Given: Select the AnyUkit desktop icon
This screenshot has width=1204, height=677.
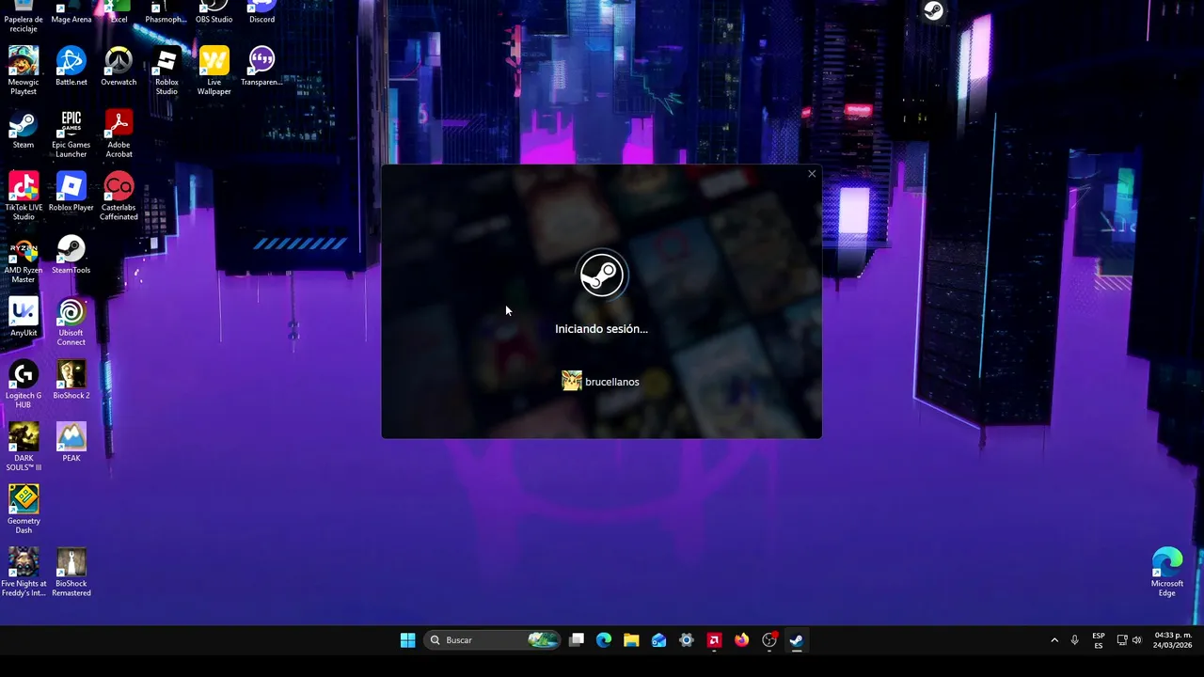Looking at the screenshot, I should click(x=24, y=317).
